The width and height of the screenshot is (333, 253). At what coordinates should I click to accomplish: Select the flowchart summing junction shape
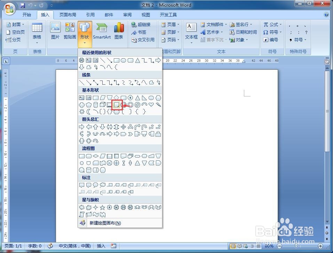pyautogui.click(x=109, y=163)
